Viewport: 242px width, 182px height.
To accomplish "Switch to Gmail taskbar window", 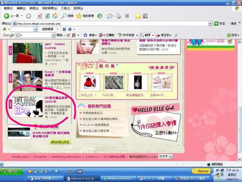I will (45, 178).
